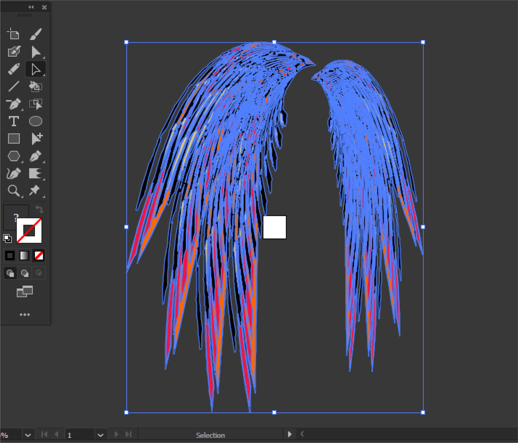Open the artboard number dropdown
The image size is (518, 443).
pos(100,435)
